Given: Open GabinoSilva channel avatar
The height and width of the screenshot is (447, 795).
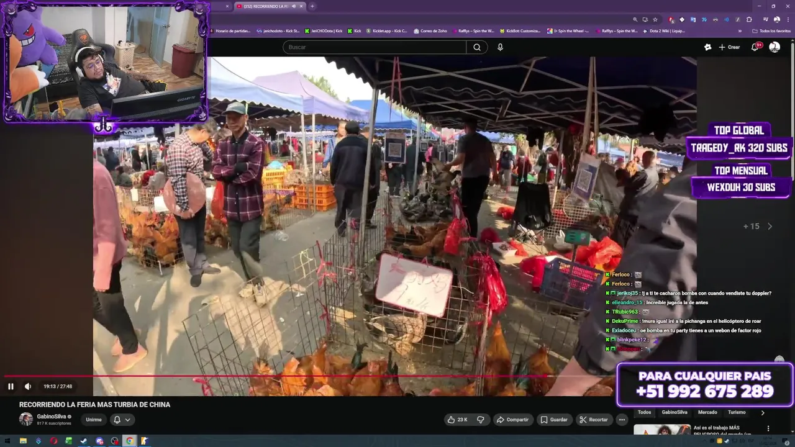Looking at the screenshot, I should click(x=26, y=419).
